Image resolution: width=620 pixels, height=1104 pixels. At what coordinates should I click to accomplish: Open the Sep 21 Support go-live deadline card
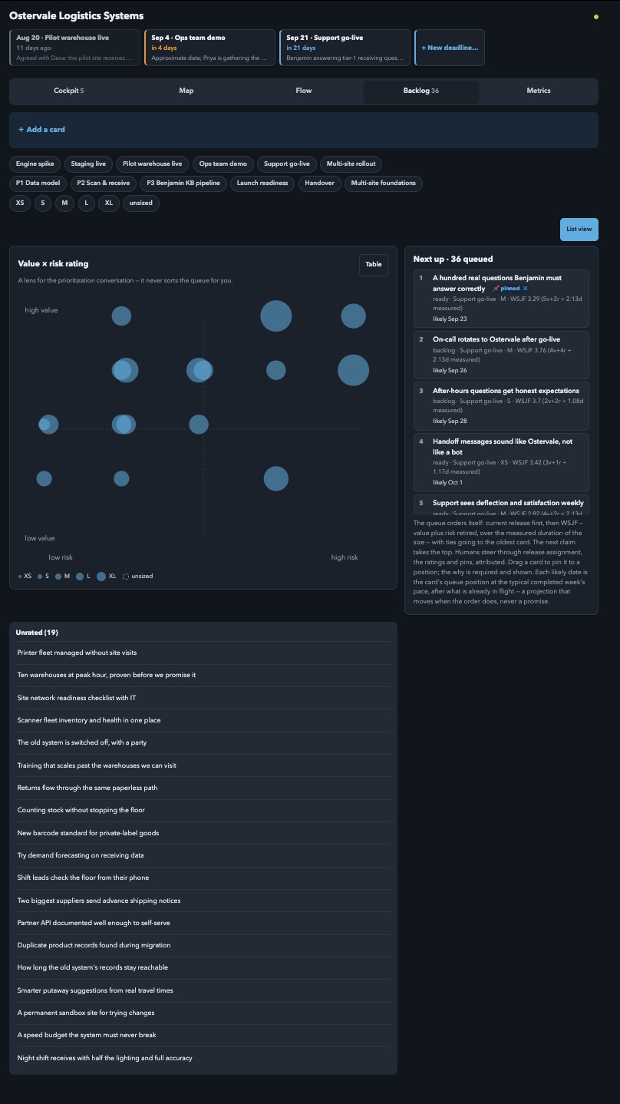point(345,48)
